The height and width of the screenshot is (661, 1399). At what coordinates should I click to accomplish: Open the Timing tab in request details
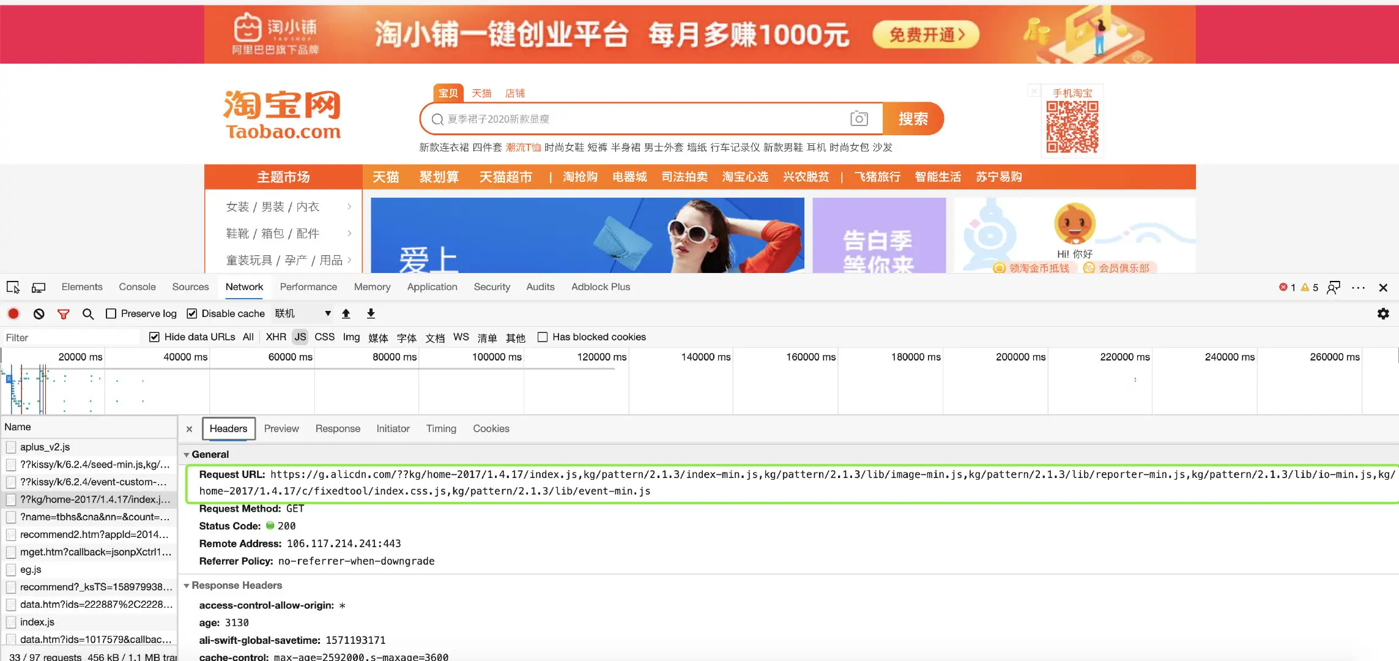440,429
